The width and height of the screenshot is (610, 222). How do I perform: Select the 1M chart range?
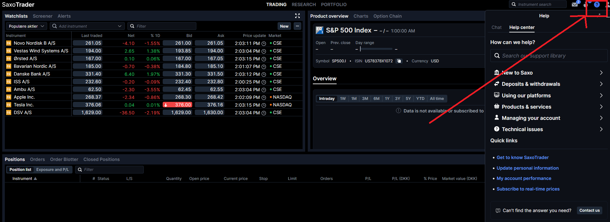coord(354,99)
